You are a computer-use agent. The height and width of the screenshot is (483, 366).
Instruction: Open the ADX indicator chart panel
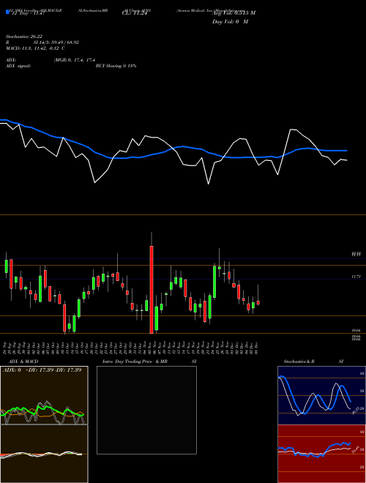pos(44,395)
